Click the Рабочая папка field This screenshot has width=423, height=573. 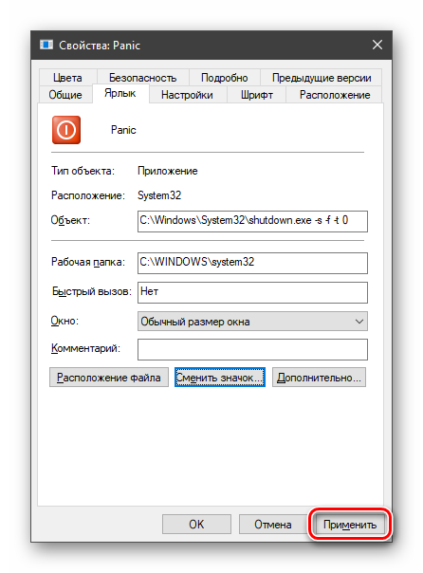[x=252, y=263]
